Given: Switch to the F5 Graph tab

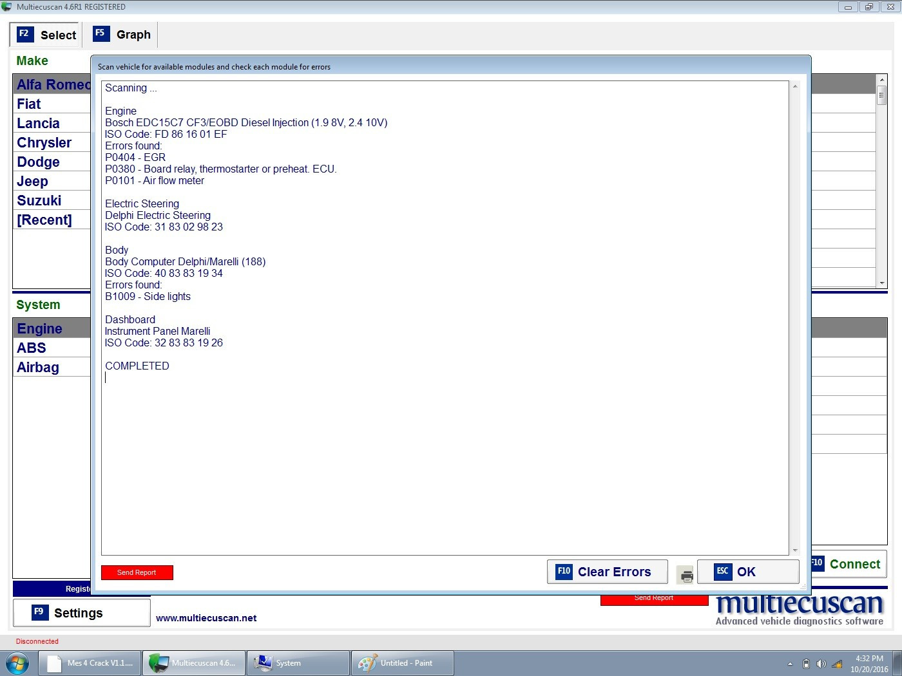Looking at the screenshot, I should coord(122,35).
